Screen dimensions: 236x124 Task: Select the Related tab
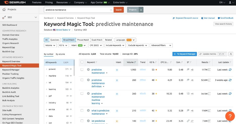108,40
